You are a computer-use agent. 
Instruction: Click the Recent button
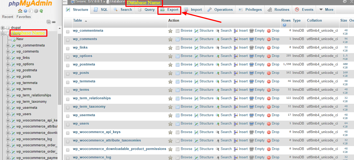pyautogui.click(x=8, y=17)
